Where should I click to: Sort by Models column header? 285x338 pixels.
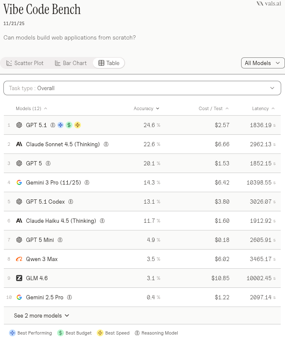click(32, 108)
